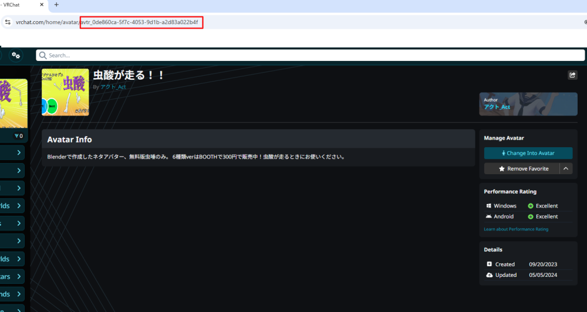This screenshot has width=587, height=312.
Task: Click the Android platform icon
Action: [x=488, y=216]
